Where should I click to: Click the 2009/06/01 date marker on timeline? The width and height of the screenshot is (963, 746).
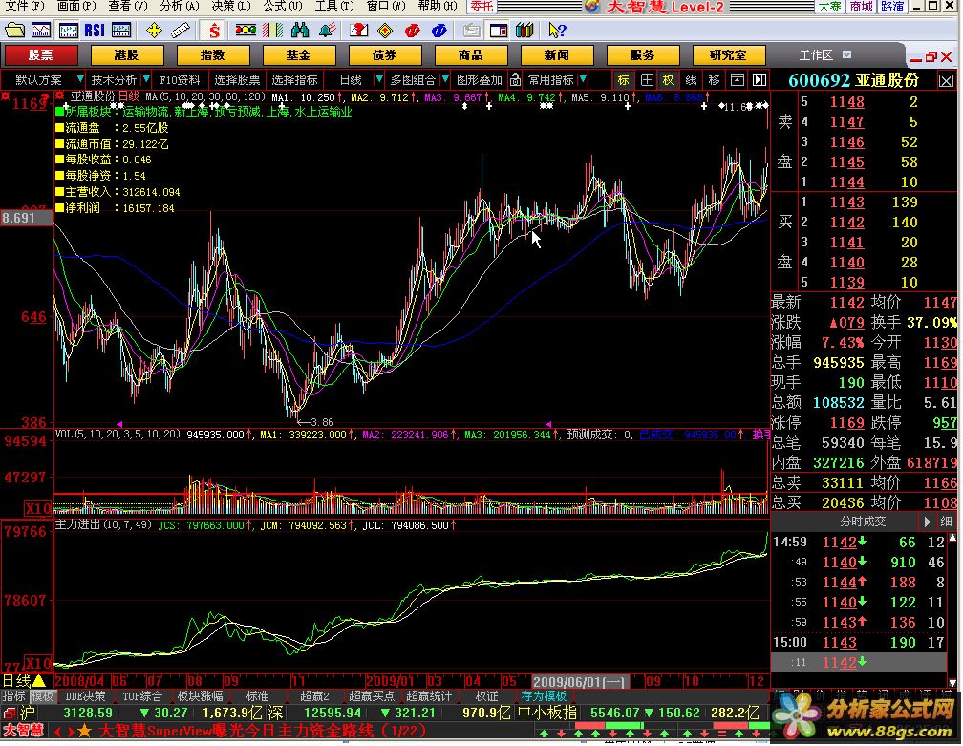(x=581, y=682)
